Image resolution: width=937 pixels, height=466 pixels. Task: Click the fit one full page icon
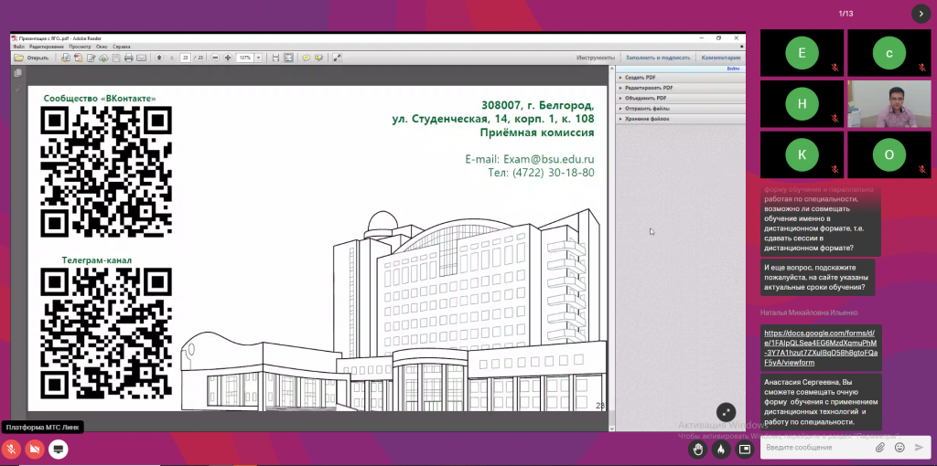288,58
